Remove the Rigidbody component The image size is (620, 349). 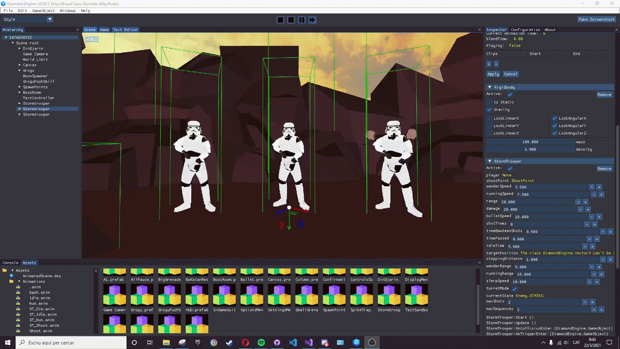(x=604, y=95)
